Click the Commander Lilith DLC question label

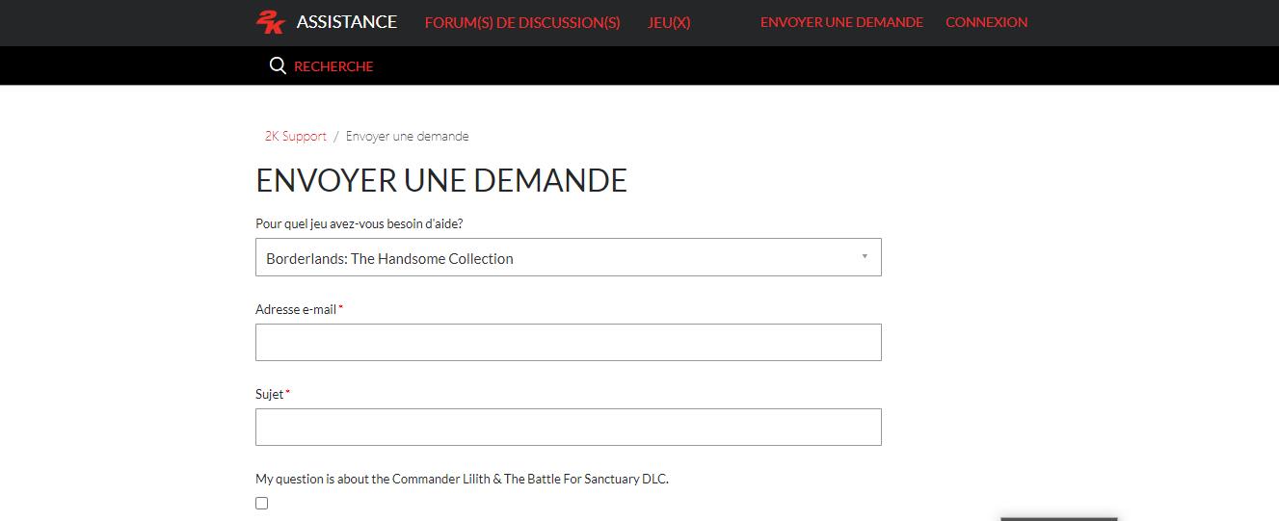pos(462,479)
